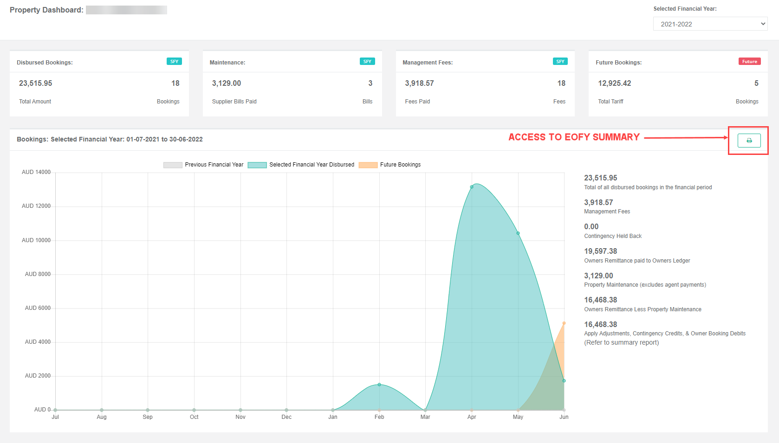Screen dimensions: 779x443
Task: Toggle Previous Financial Year legend series
Action: pos(214,165)
